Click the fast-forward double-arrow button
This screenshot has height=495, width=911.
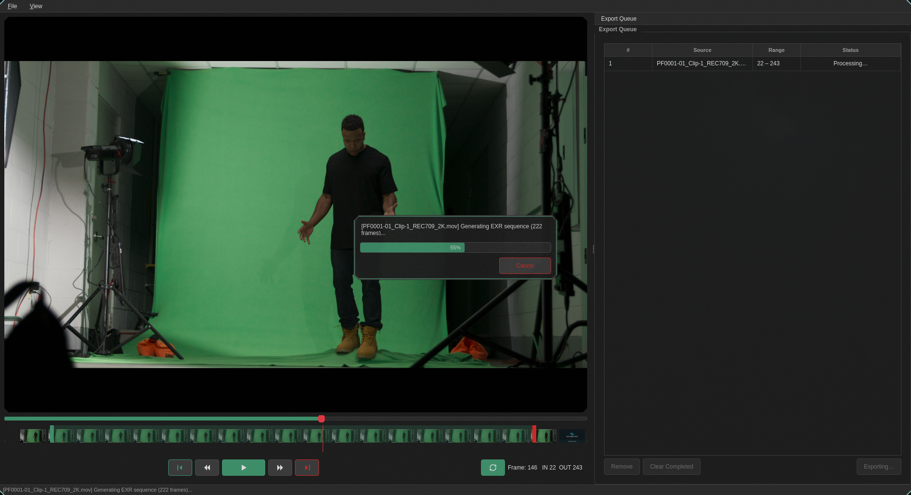pyautogui.click(x=280, y=468)
